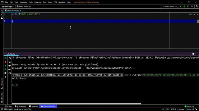The height and width of the screenshot is (111, 199).
Task: Click the warning count indicator in editor
Action: (191, 14)
